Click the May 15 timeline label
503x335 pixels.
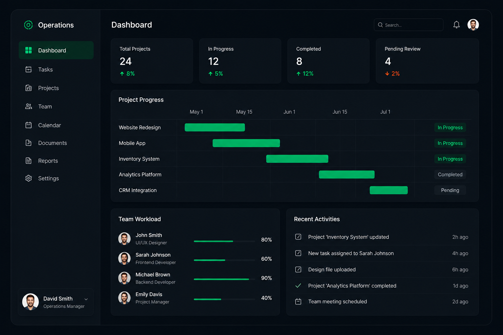pyautogui.click(x=244, y=112)
